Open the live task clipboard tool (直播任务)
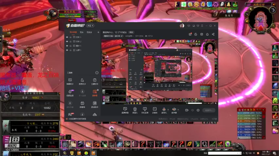The width and height of the screenshot is (279, 156). pyautogui.click(x=95, y=81)
